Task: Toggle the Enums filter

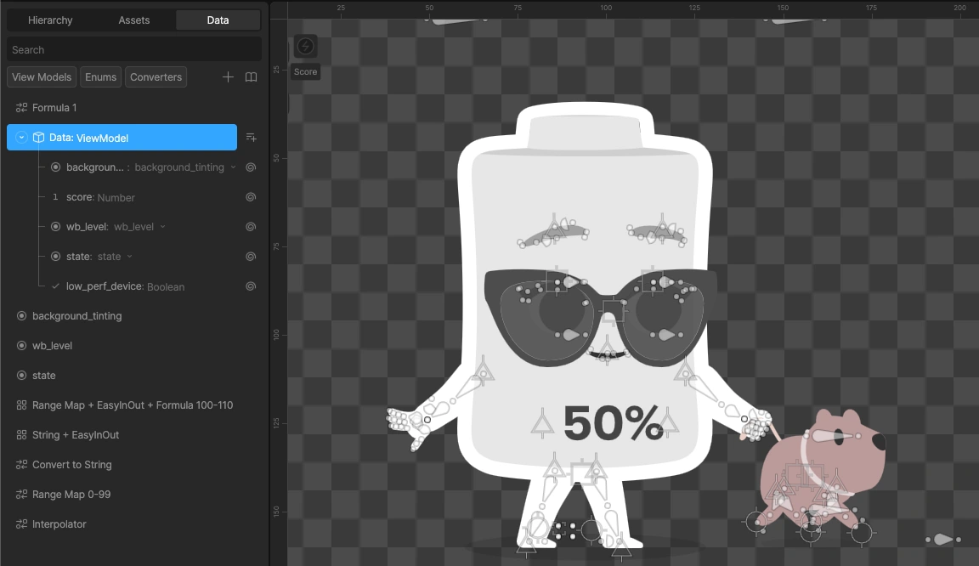Action: [x=100, y=77]
